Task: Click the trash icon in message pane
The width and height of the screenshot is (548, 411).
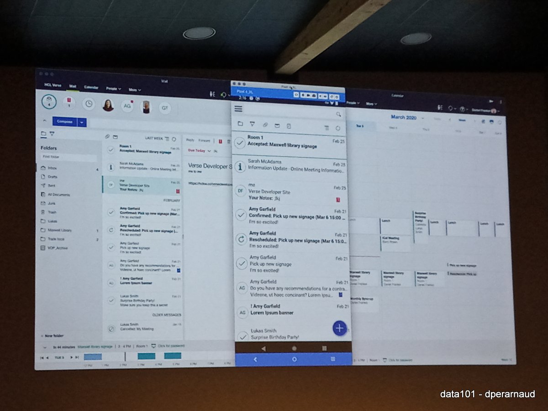Action: pos(228,142)
